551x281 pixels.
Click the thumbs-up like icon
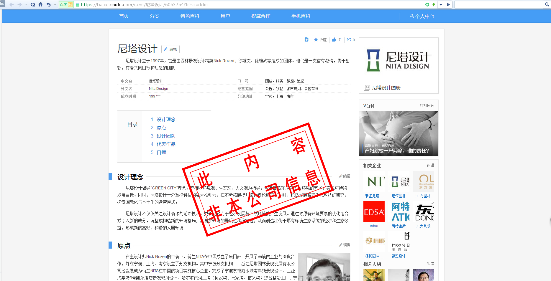click(x=334, y=39)
